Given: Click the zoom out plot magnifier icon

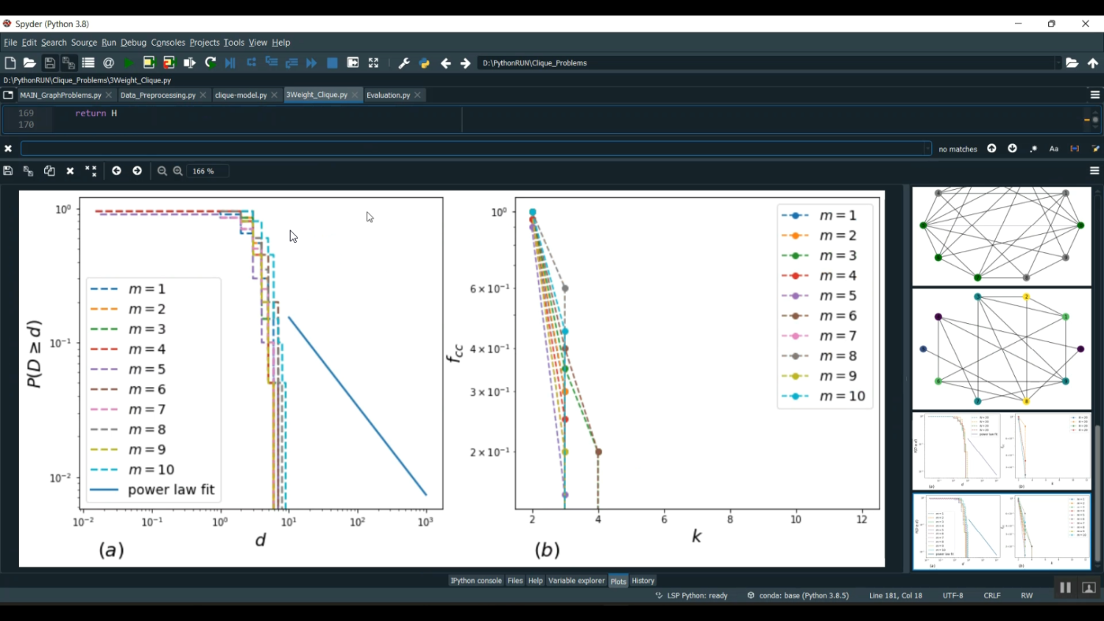Looking at the screenshot, I should tap(162, 171).
